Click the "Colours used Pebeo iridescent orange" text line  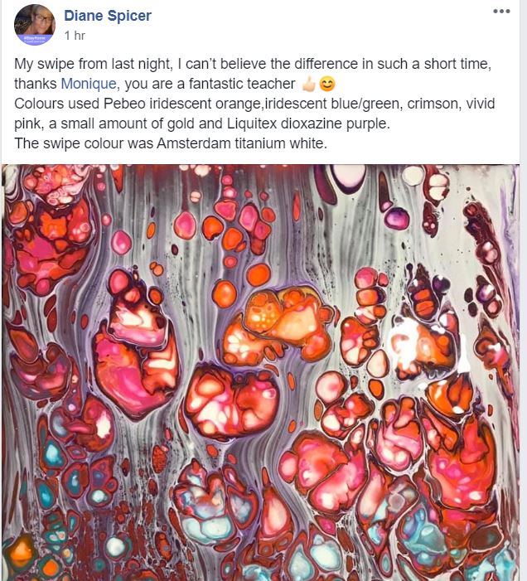point(254,104)
